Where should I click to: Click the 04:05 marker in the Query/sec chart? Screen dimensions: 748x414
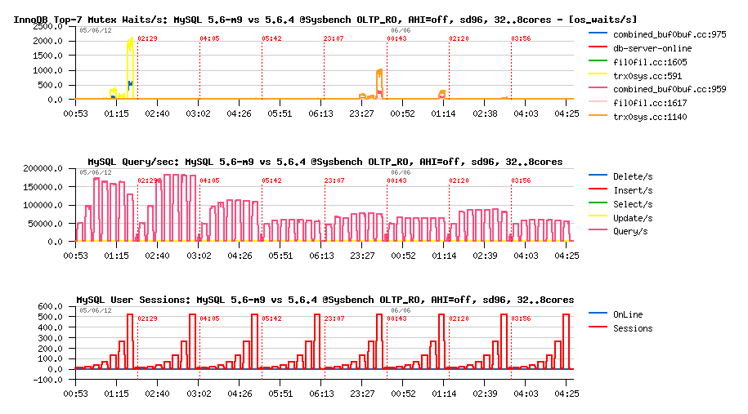pos(209,180)
